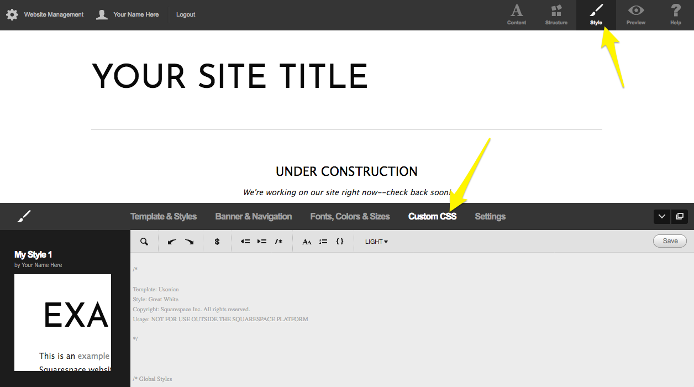The image size is (694, 387).
Task: Indent the selected CSS lines
Action: (262, 242)
